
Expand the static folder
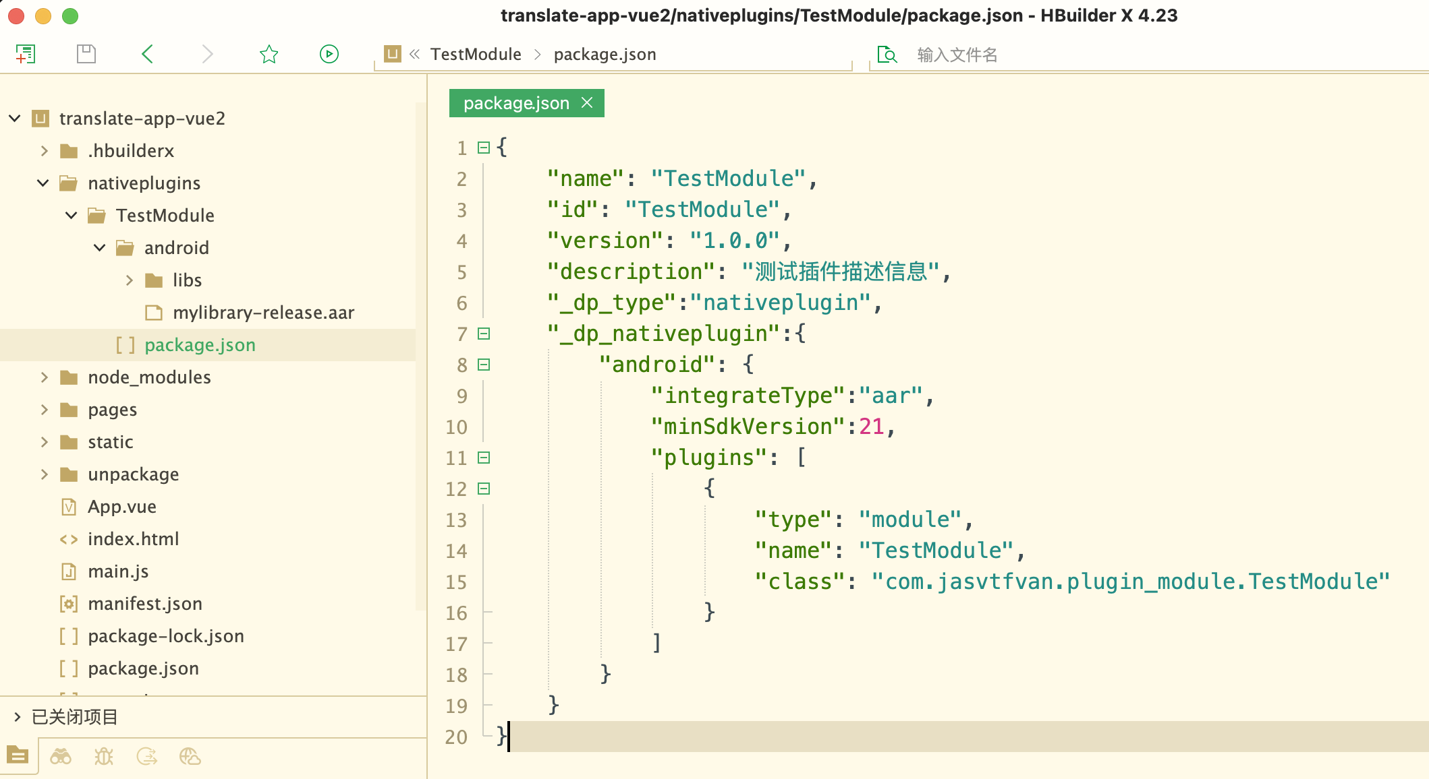(x=44, y=442)
